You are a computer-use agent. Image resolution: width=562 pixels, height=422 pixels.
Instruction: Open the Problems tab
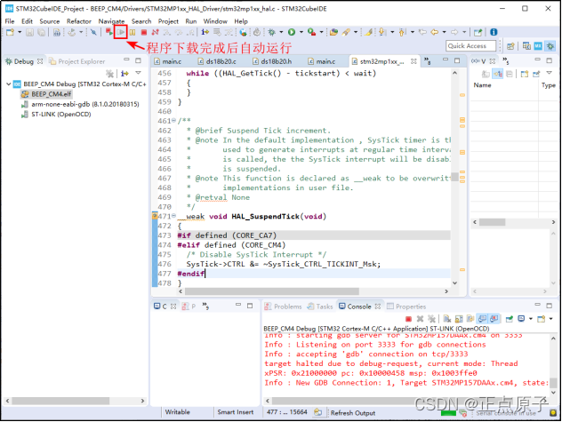[283, 307]
